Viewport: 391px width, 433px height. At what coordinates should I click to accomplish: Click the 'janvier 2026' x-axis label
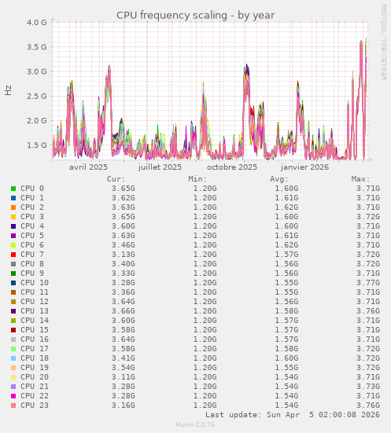(x=304, y=167)
